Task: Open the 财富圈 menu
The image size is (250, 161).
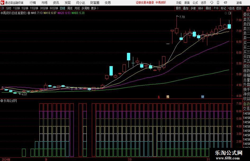Action: pyautogui.click(x=95, y=3)
